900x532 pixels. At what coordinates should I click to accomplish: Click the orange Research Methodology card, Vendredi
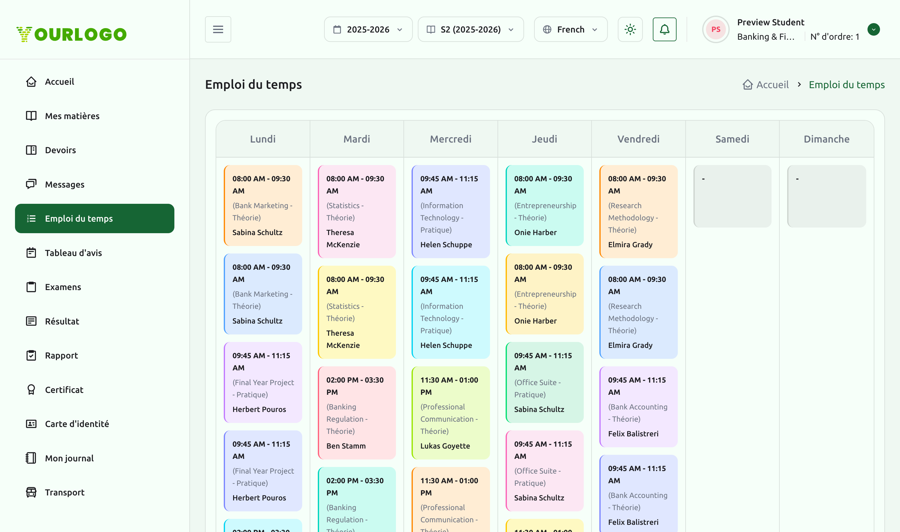coord(638,212)
